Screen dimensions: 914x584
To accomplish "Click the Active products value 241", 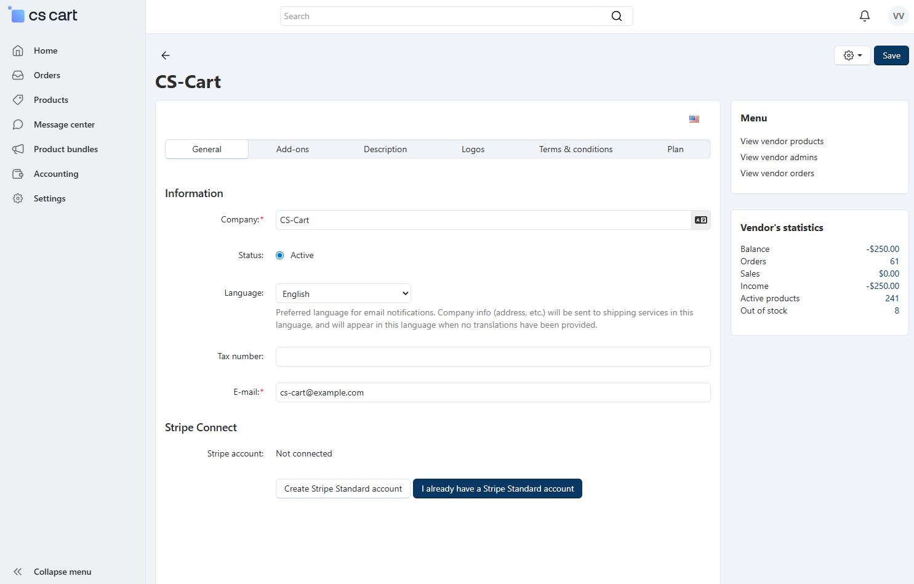I will pyautogui.click(x=892, y=298).
